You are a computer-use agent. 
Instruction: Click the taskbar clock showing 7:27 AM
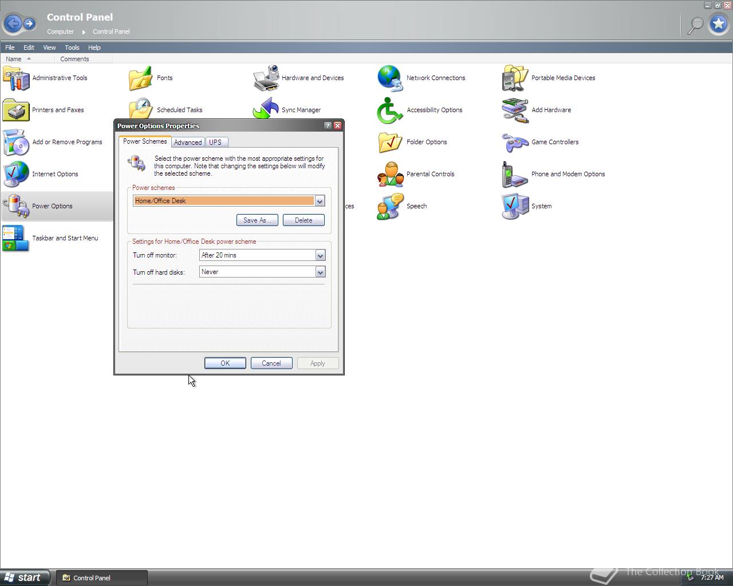pos(712,577)
